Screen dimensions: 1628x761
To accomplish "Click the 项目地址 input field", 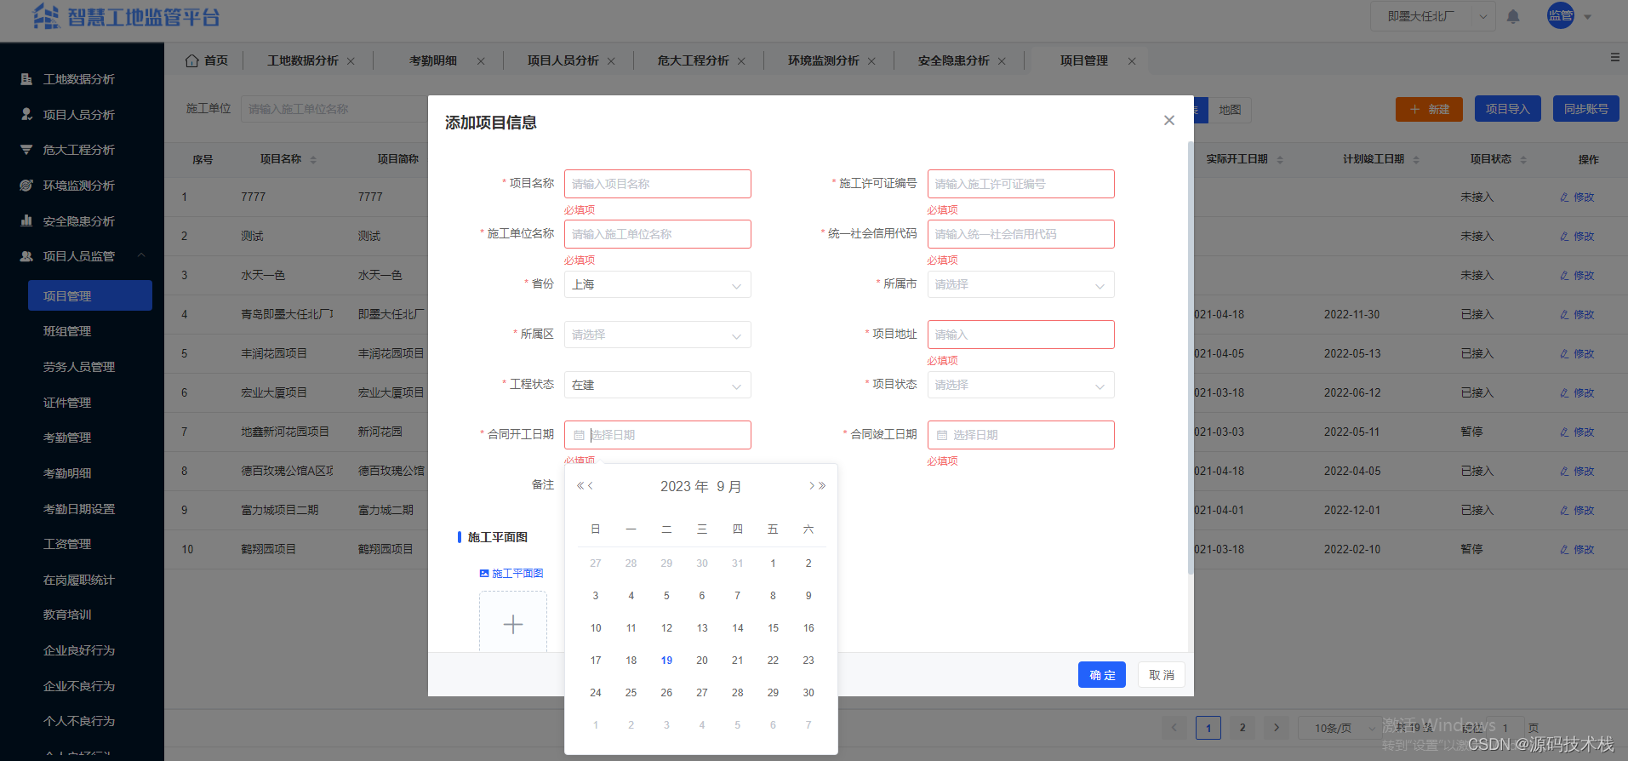I will point(1020,335).
